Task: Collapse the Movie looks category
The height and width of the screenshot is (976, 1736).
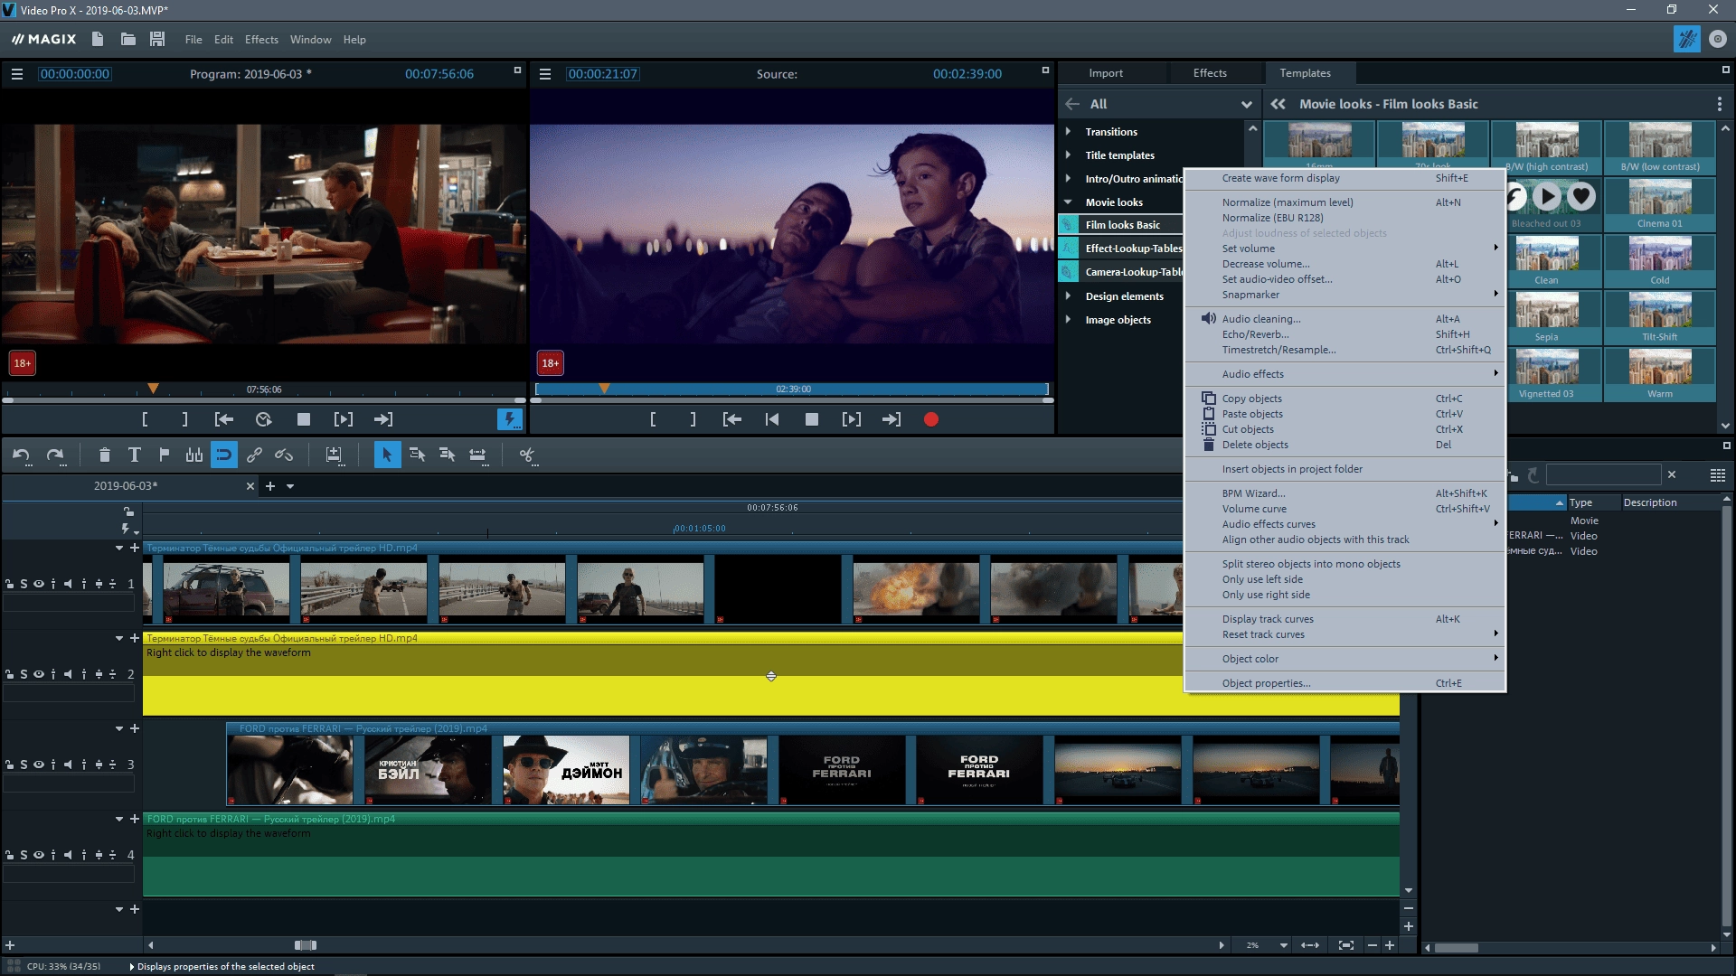Action: [x=1069, y=202]
